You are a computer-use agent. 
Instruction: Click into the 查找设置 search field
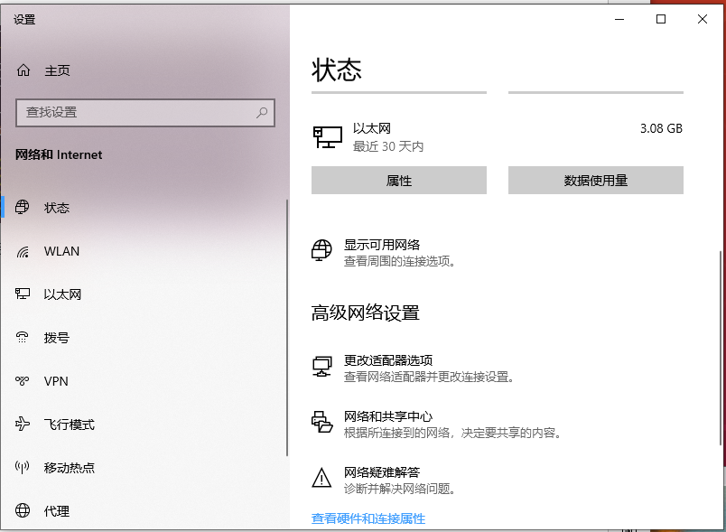[145, 113]
